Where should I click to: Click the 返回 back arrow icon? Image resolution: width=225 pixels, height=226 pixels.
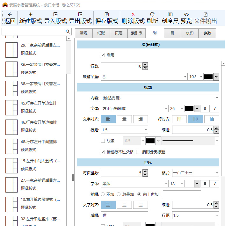[x=10, y=14]
